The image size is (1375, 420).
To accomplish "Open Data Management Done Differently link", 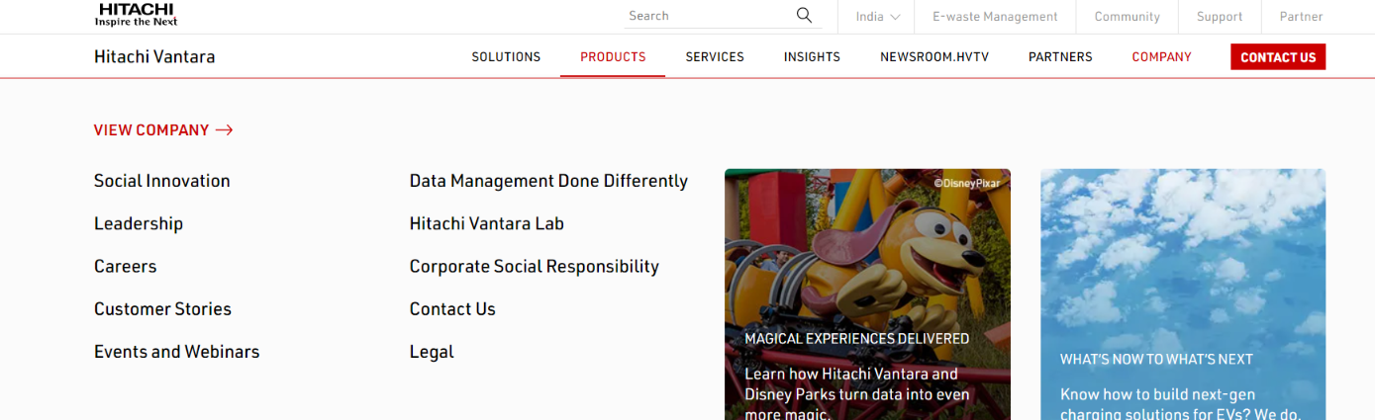I will (x=548, y=181).
